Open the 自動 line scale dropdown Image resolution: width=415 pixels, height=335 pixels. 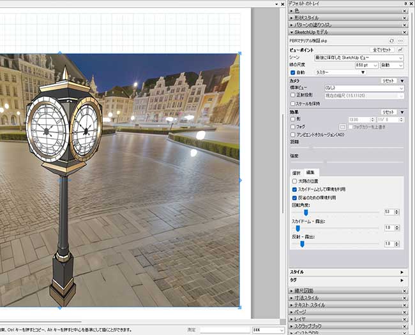(392, 65)
